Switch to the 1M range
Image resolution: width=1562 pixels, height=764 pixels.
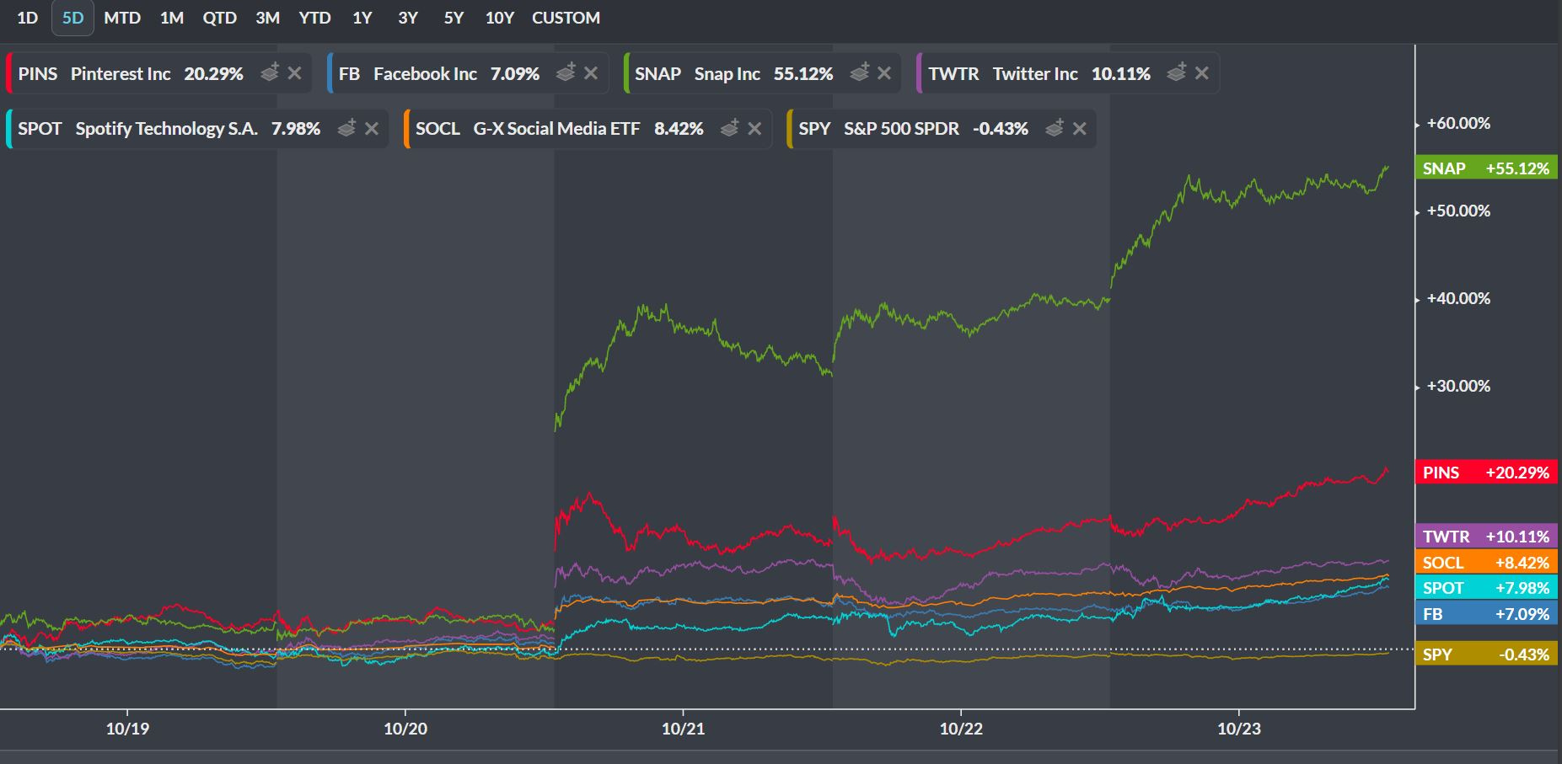(172, 18)
